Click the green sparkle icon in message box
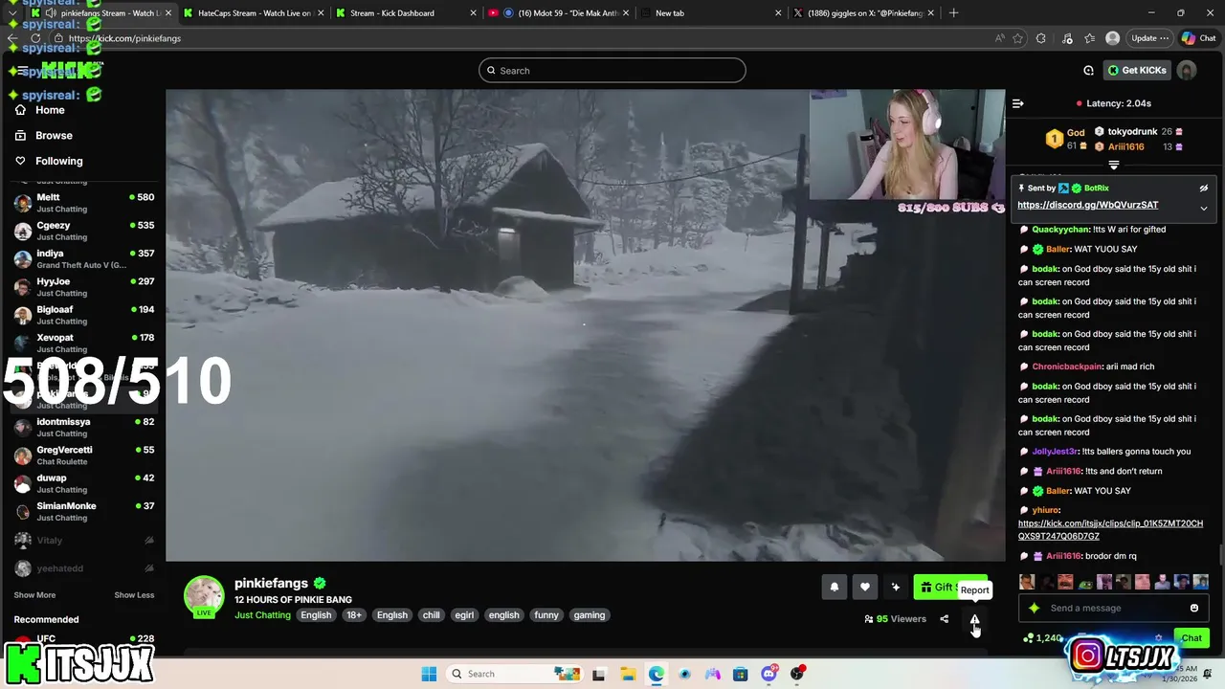Viewport: 1225px width, 689px height. (x=1034, y=608)
